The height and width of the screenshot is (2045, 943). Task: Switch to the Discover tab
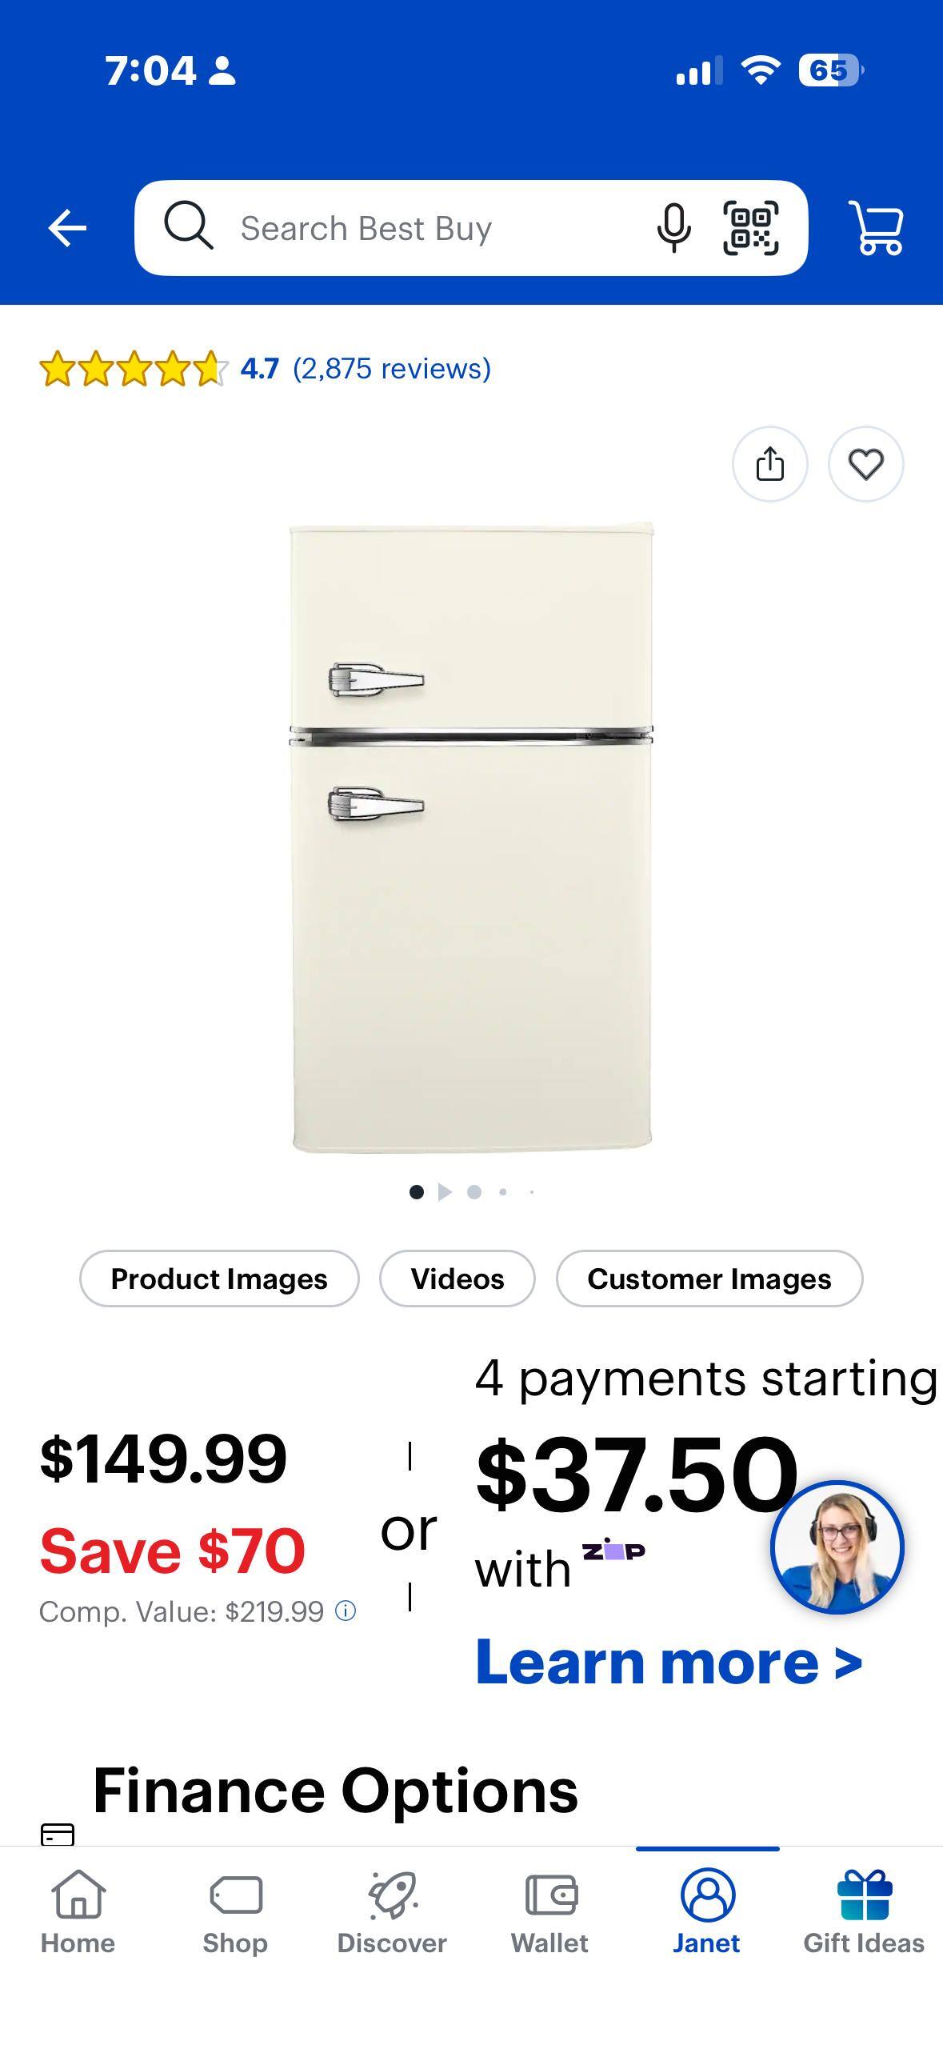392,1913
